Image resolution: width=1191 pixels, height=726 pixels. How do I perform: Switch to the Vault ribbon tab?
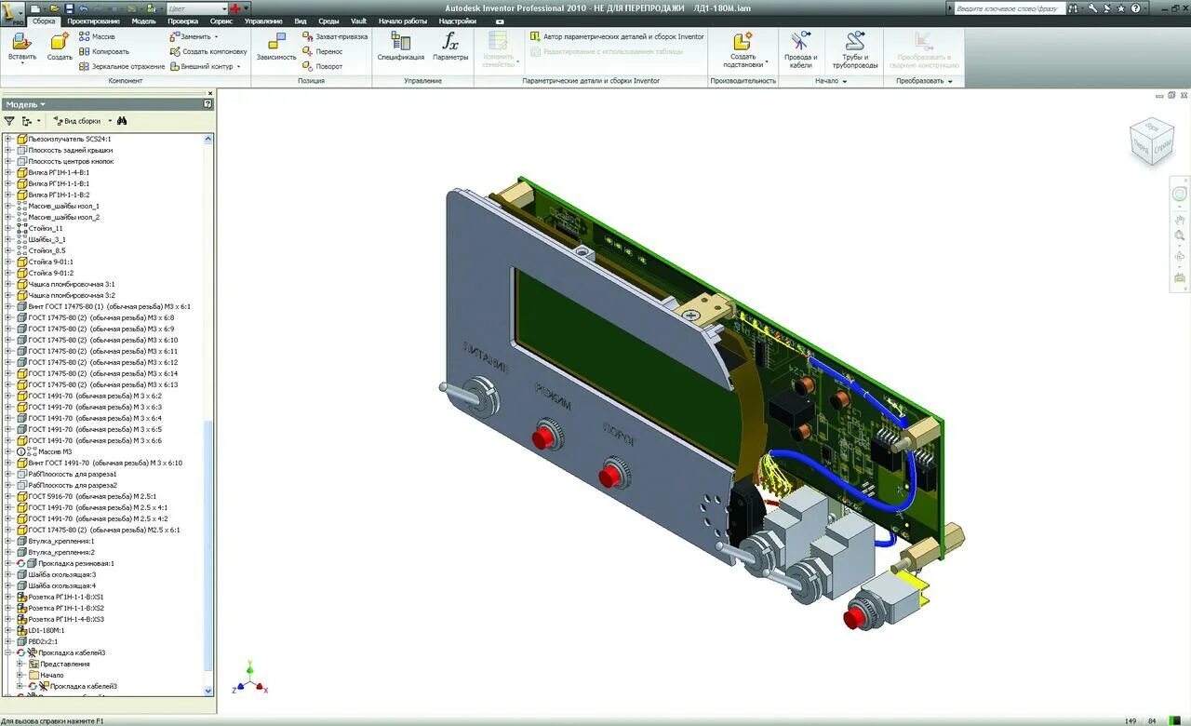358,20
